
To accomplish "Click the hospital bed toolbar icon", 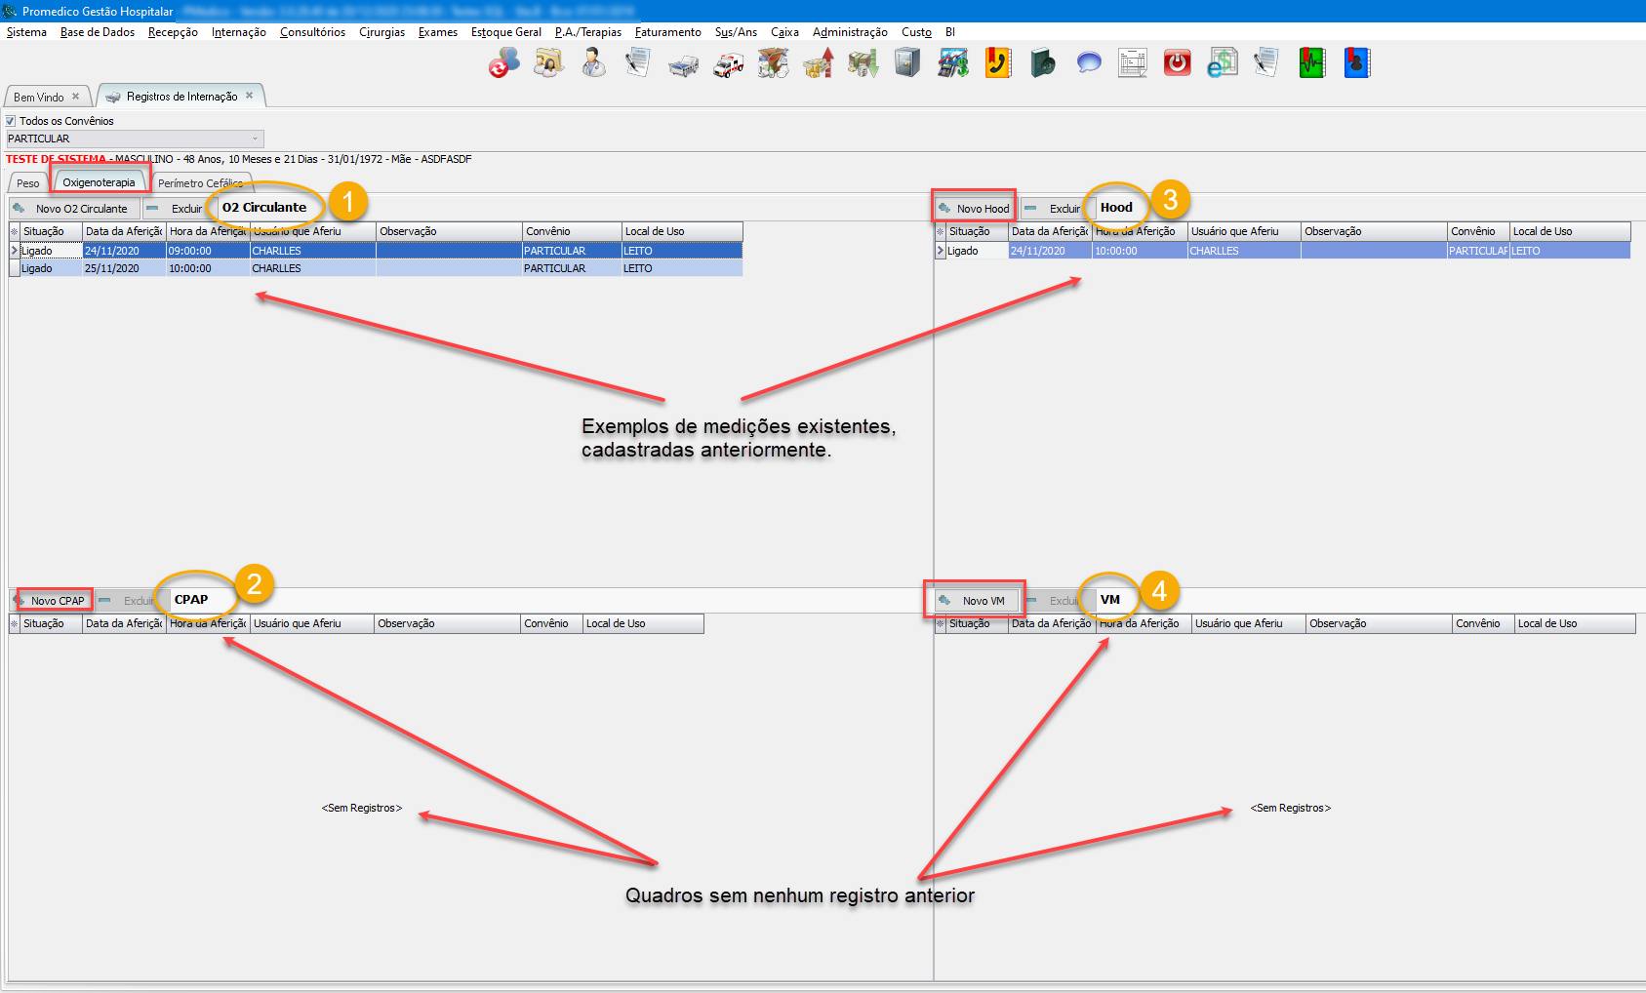I will (x=683, y=64).
